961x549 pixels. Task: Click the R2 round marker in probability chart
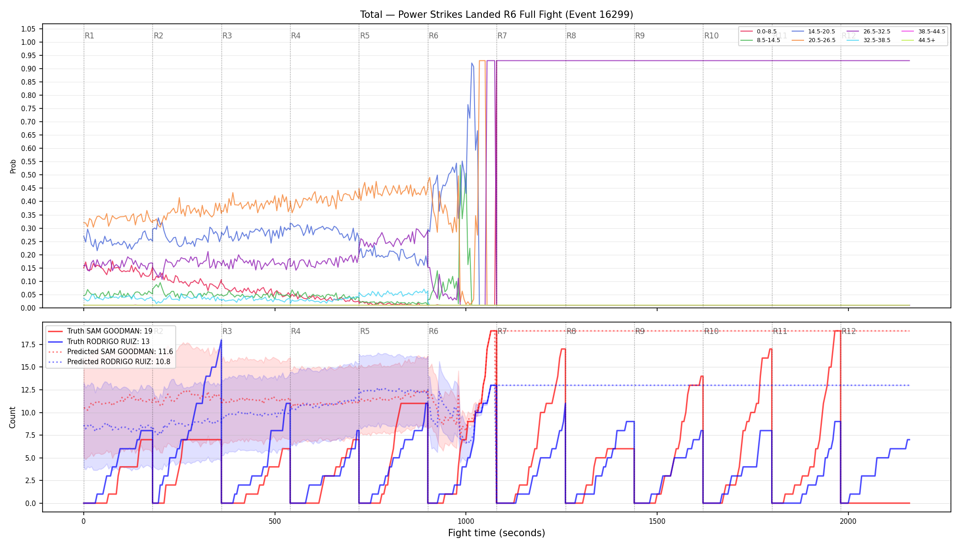tap(158, 36)
